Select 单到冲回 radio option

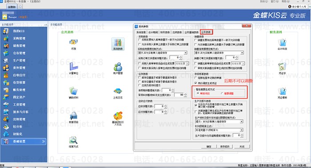point(198,93)
